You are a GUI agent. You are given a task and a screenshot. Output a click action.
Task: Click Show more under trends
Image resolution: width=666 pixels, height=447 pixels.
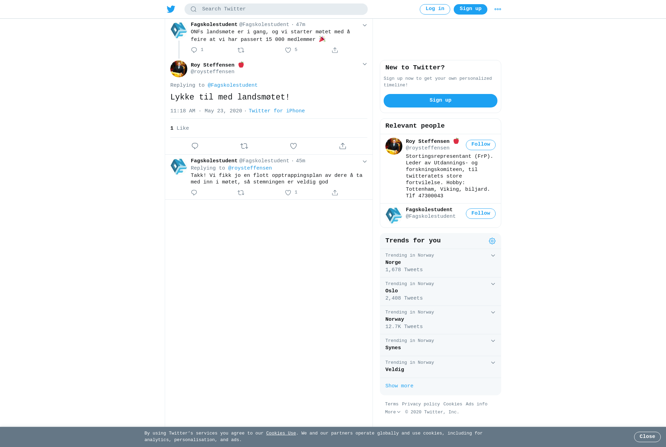[399, 386]
